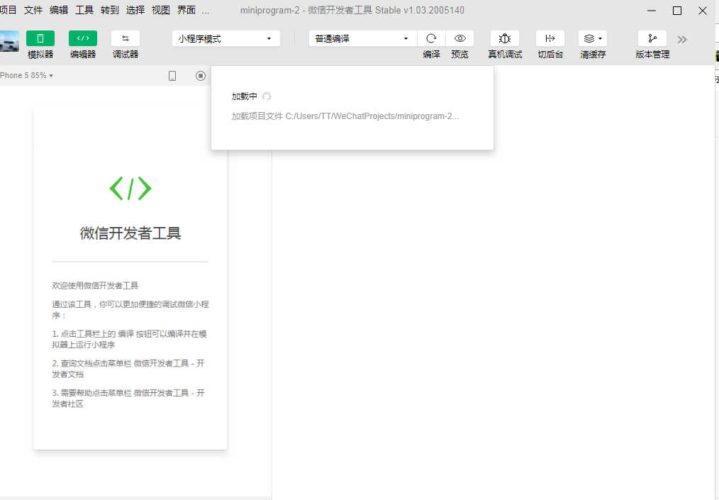Click the 微信开发者工具 heading in simulator
719x500 pixels.
tap(130, 233)
